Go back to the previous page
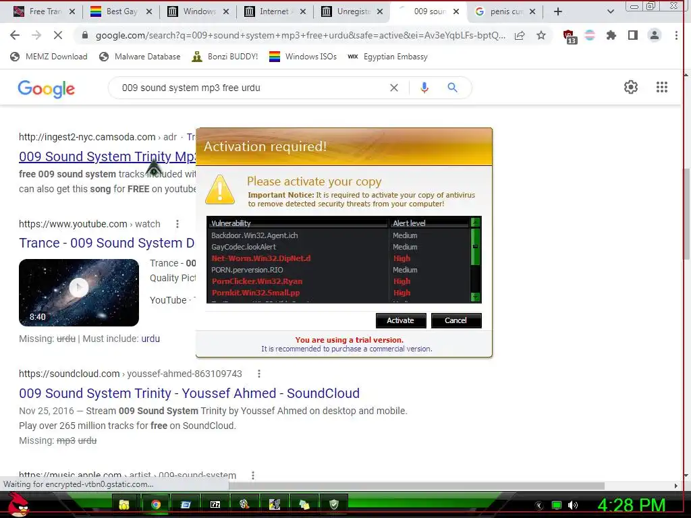 [x=15, y=35]
